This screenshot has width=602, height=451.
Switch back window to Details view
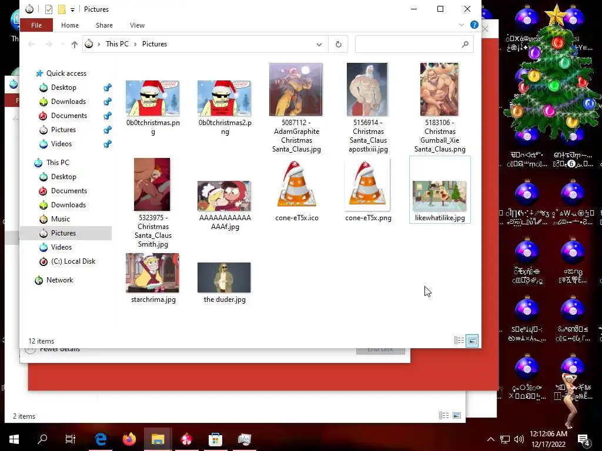[444, 416]
